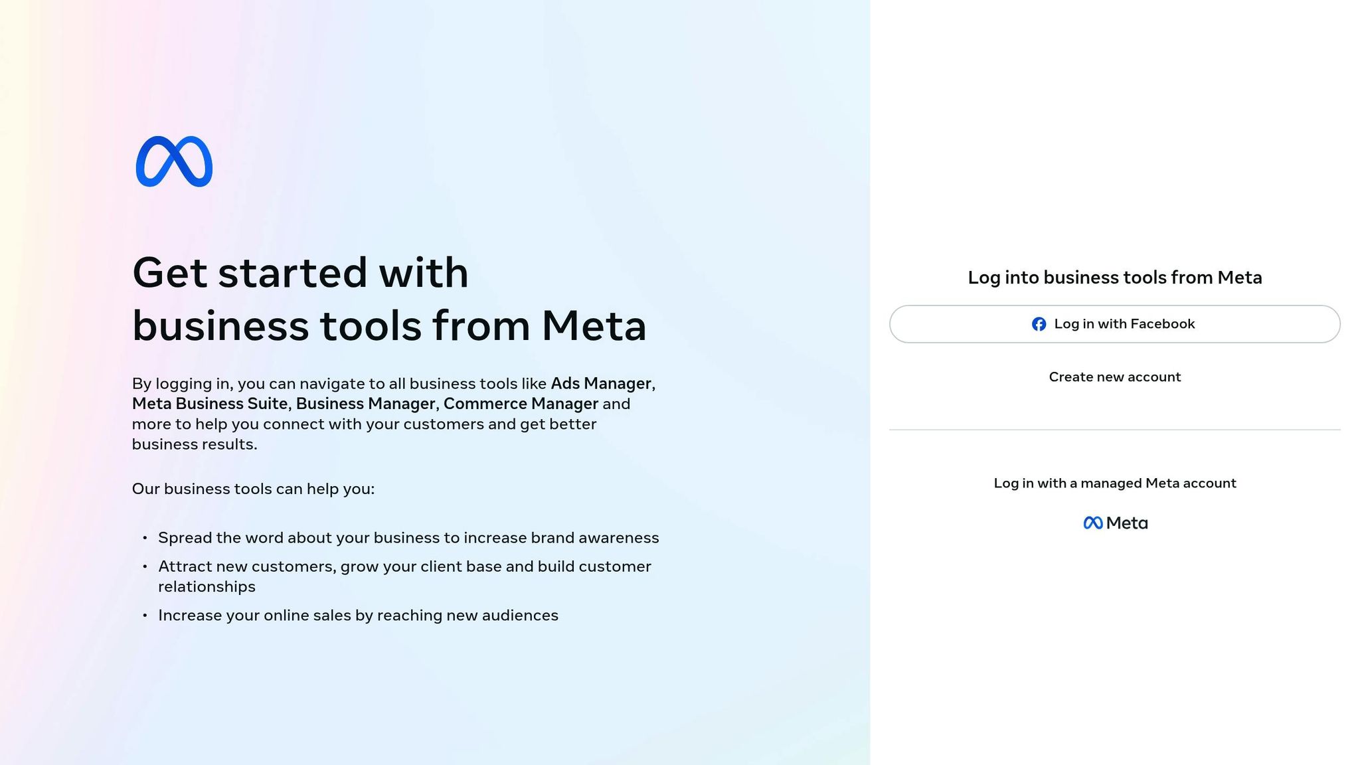This screenshot has width=1360, height=765.
Task: Click the Increase your online sales bullet
Action: point(358,616)
